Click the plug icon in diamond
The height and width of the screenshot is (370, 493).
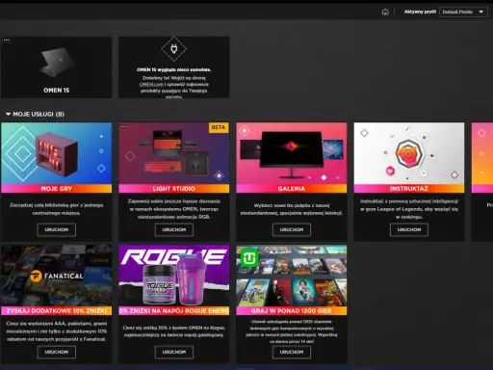(x=174, y=49)
